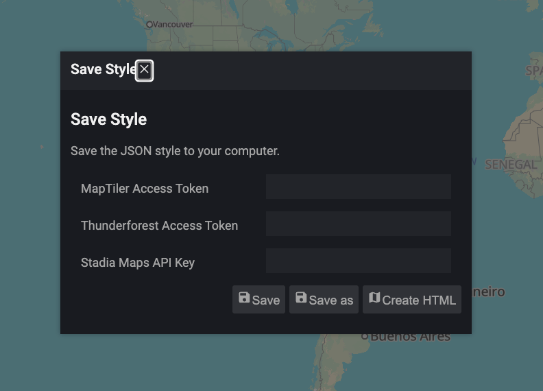Viewport: 543px width, 391px height.
Task: Click the Save Style title in dialog header
Action: click(103, 70)
